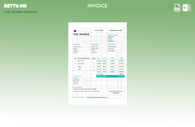Viewport: 195px width, 127px height.
Task: Open the invoice template preview thumbnail
Action: click(x=97, y=63)
